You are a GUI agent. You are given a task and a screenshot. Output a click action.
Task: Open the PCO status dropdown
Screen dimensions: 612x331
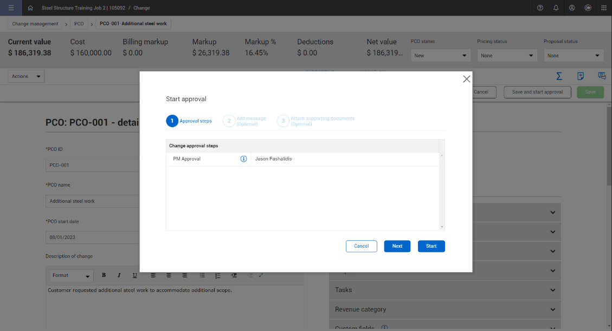(440, 56)
